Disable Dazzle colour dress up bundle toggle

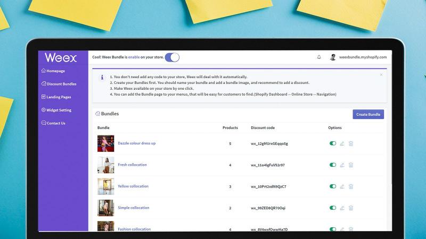coord(333,143)
